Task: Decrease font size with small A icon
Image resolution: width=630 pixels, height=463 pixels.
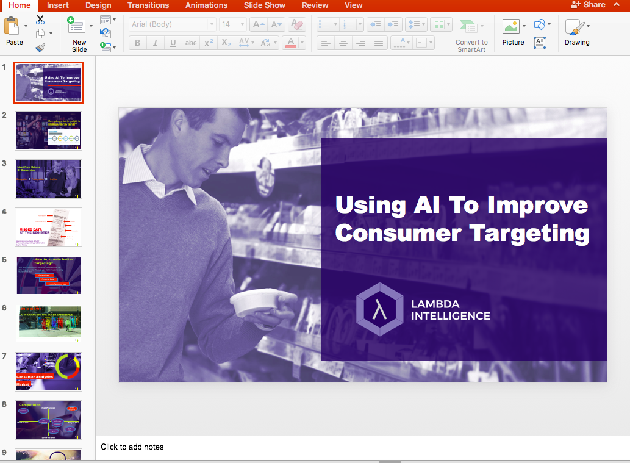Action: click(x=276, y=24)
